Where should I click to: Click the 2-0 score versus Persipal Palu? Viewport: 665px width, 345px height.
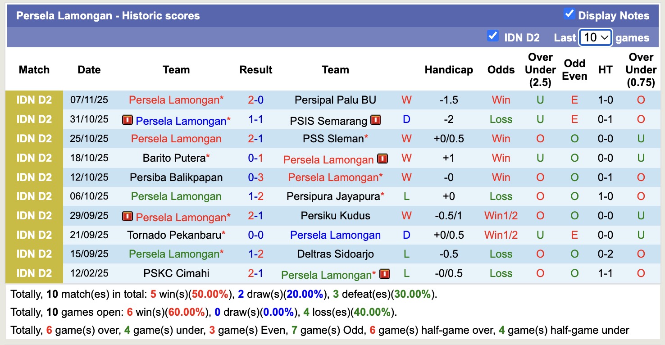pyautogui.click(x=255, y=100)
